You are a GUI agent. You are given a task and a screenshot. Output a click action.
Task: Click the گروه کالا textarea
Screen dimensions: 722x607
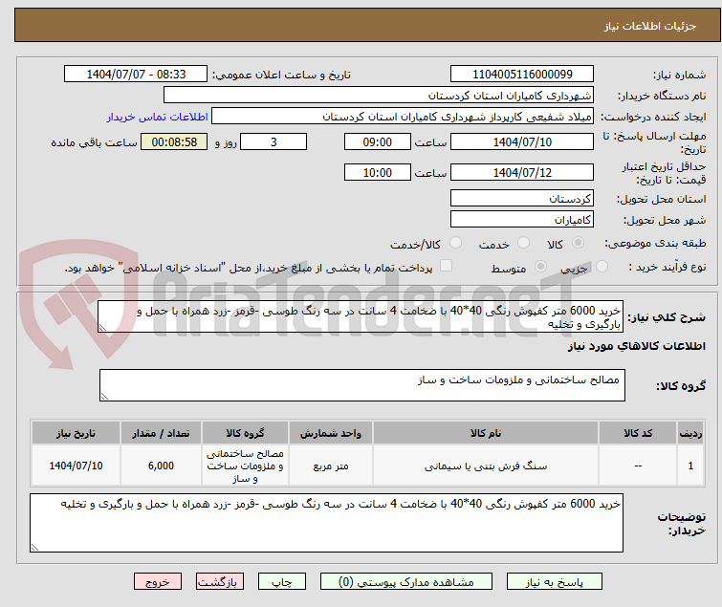(362, 385)
